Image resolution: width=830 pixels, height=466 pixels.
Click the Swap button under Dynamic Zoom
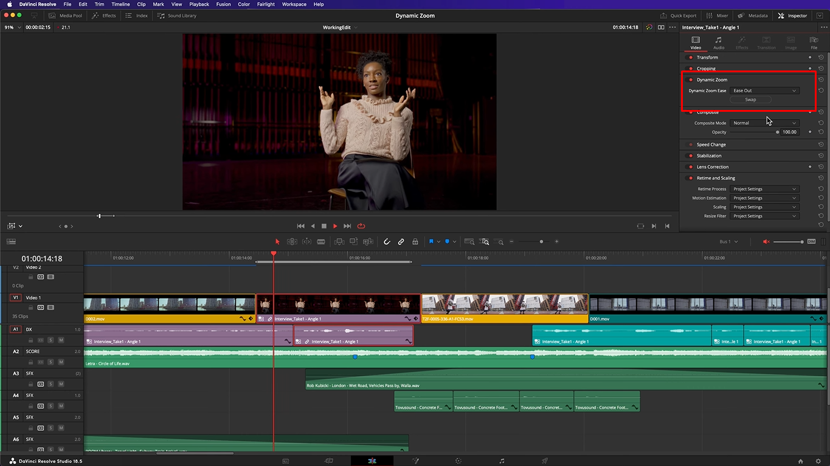[750, 100]
